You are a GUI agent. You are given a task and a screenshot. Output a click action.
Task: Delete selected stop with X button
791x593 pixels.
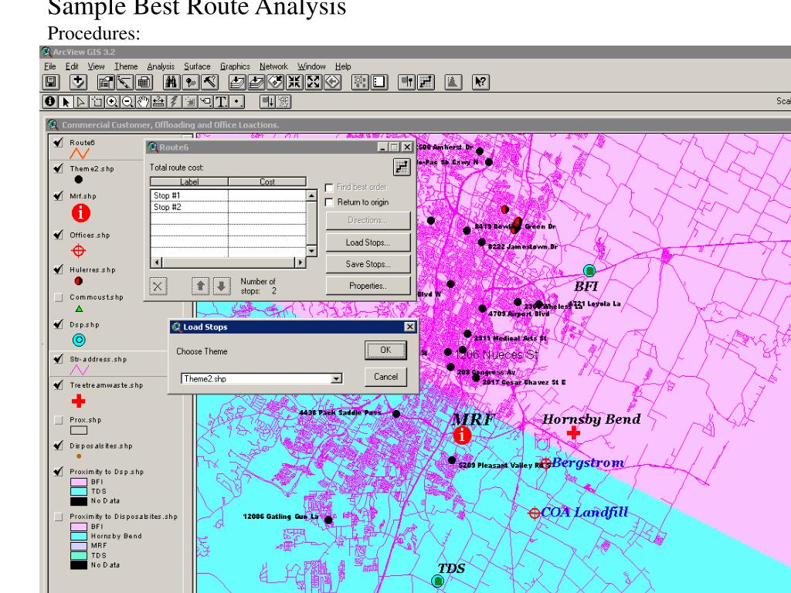coord(158,286)
